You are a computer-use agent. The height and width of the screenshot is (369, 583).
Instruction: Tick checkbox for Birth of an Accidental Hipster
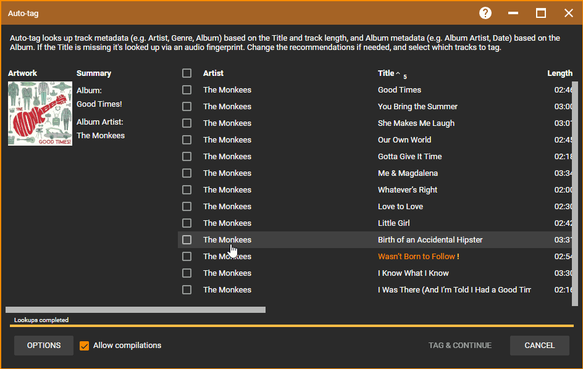point(187,240)
